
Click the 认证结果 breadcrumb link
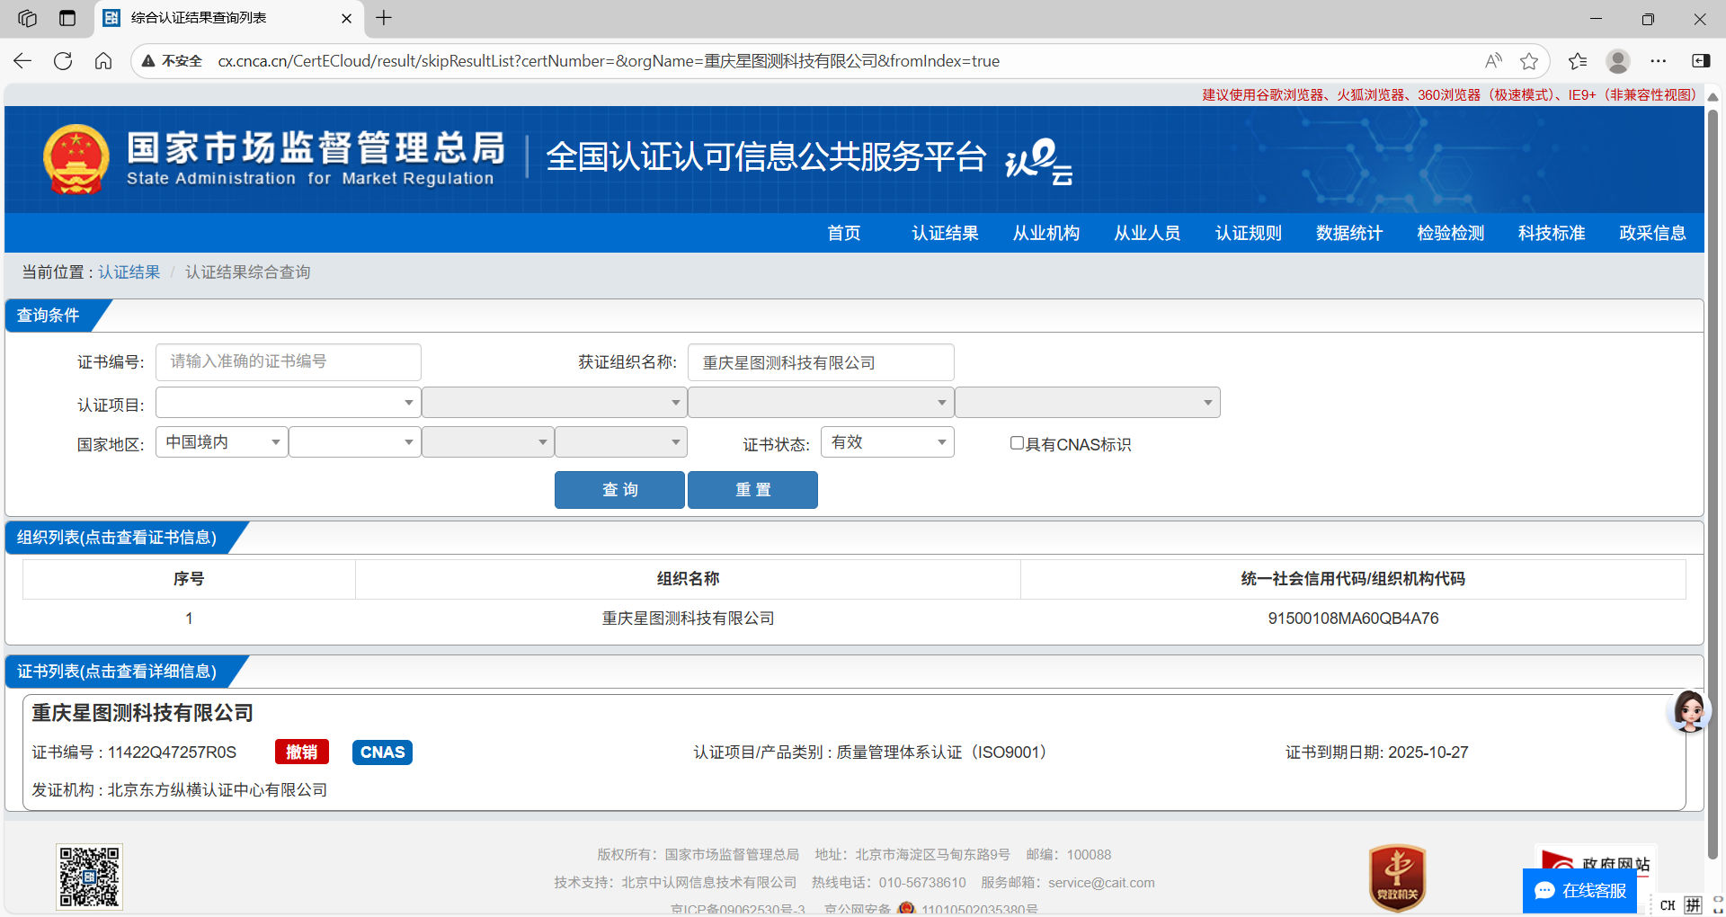pos(129,272)
